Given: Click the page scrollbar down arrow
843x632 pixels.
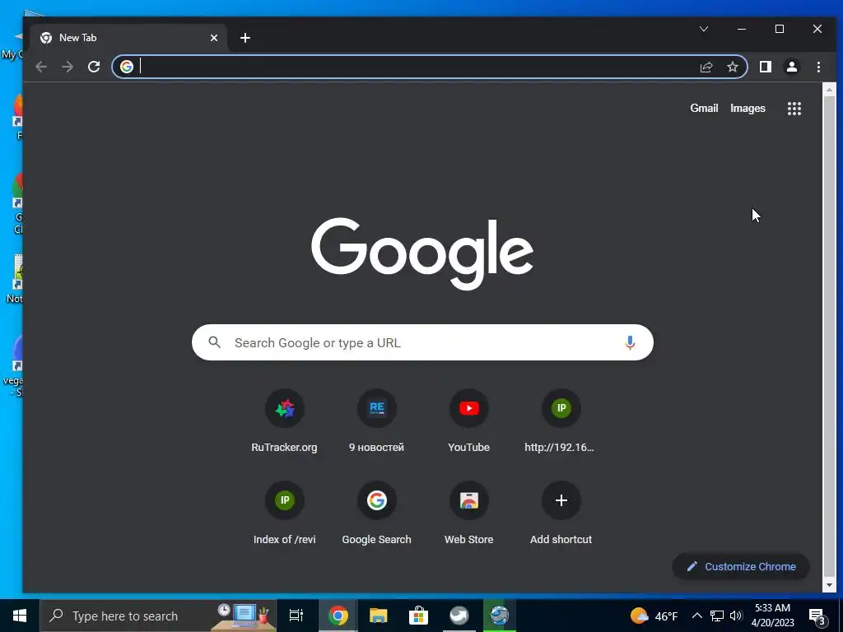Looking at the screenshot, I should click(x=828, y=585).
